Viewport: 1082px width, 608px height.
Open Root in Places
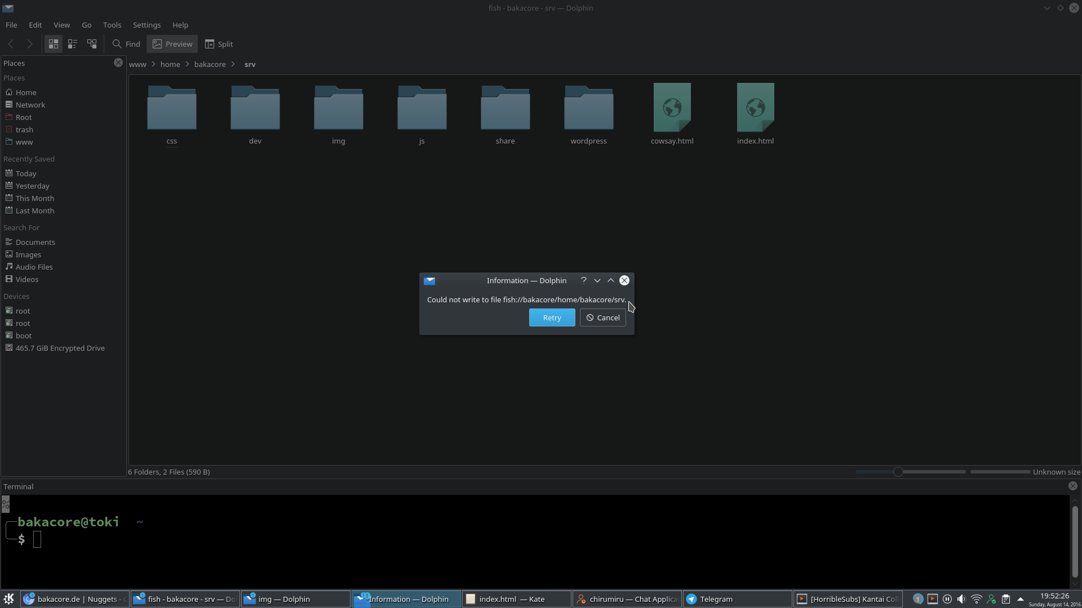(63, 117)
